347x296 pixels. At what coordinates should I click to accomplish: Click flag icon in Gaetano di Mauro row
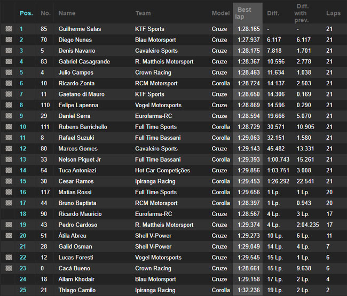click(x=9, y=94)
